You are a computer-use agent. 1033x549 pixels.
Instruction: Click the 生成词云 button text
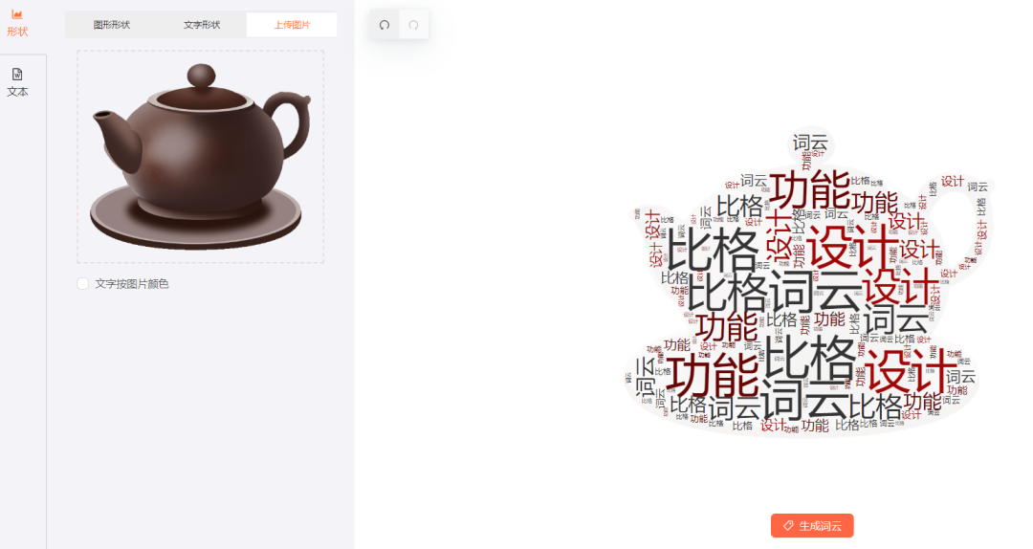[821, 526]
